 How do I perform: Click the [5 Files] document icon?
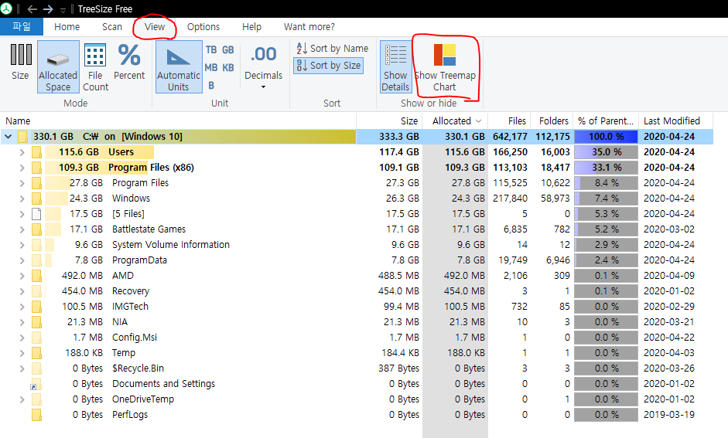(x=36, y=214)
